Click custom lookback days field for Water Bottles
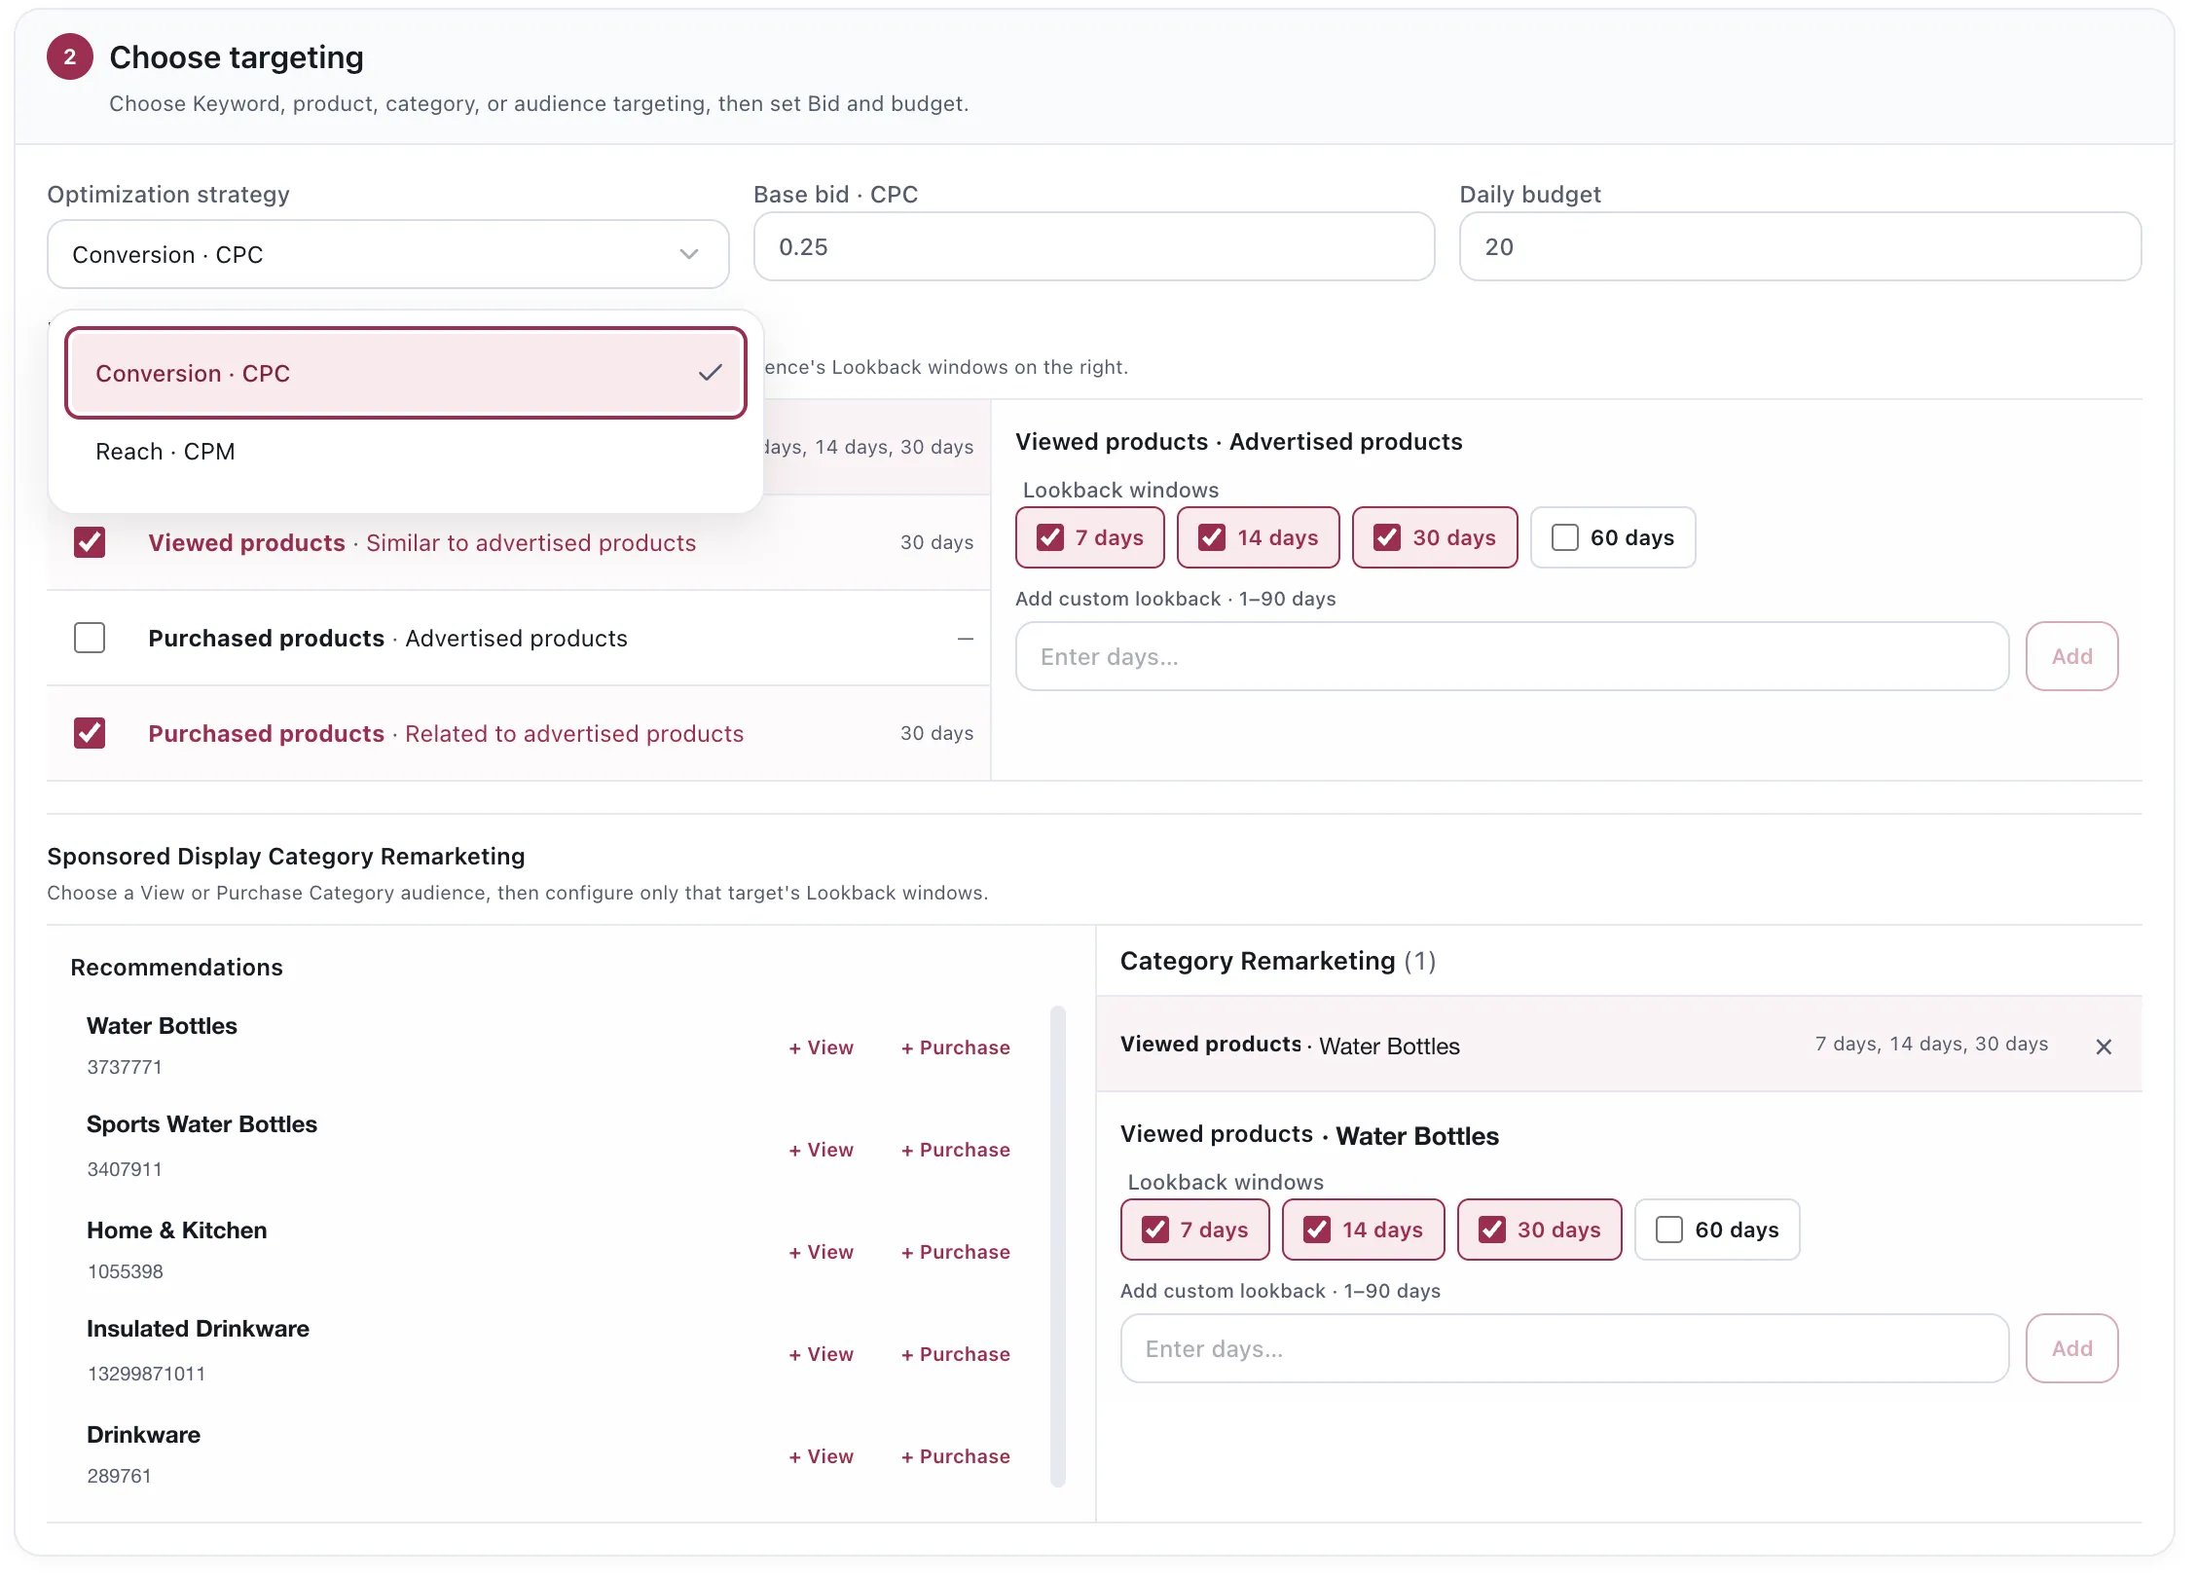 pyautogui.click(x=1564, y=1349)
